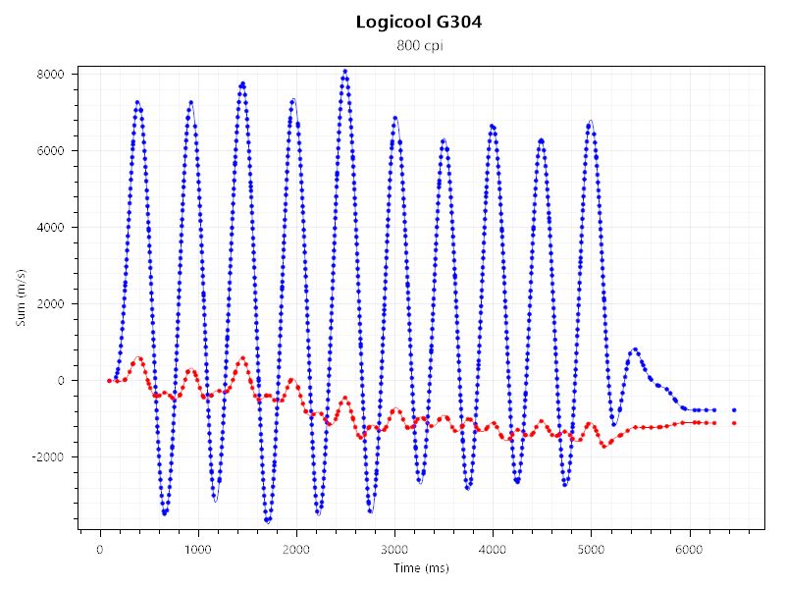Click the highest blue peak near 2500 ms
Image resolution: width=785 pixels, height=589 pixels.
pos(345,72)
